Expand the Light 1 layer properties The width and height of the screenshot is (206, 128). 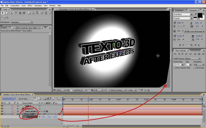(12, 106)
